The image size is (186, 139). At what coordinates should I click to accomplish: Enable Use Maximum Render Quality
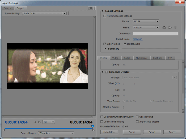(x=102, y=117)
